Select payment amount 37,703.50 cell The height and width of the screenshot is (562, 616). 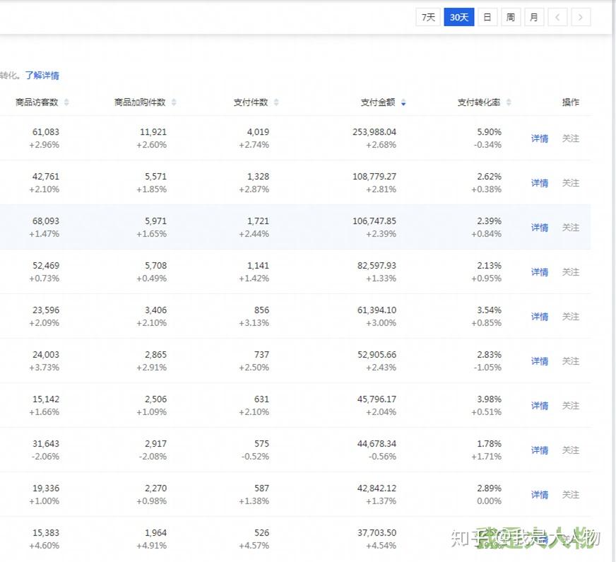click(x=377, y=532)
